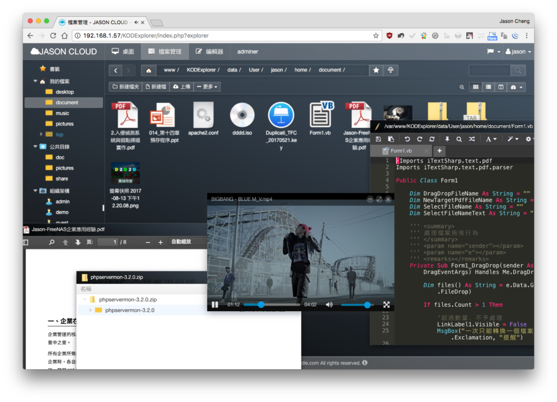Click the 新建檔 button
Screen dimensions: 557x402
point(156,86)
